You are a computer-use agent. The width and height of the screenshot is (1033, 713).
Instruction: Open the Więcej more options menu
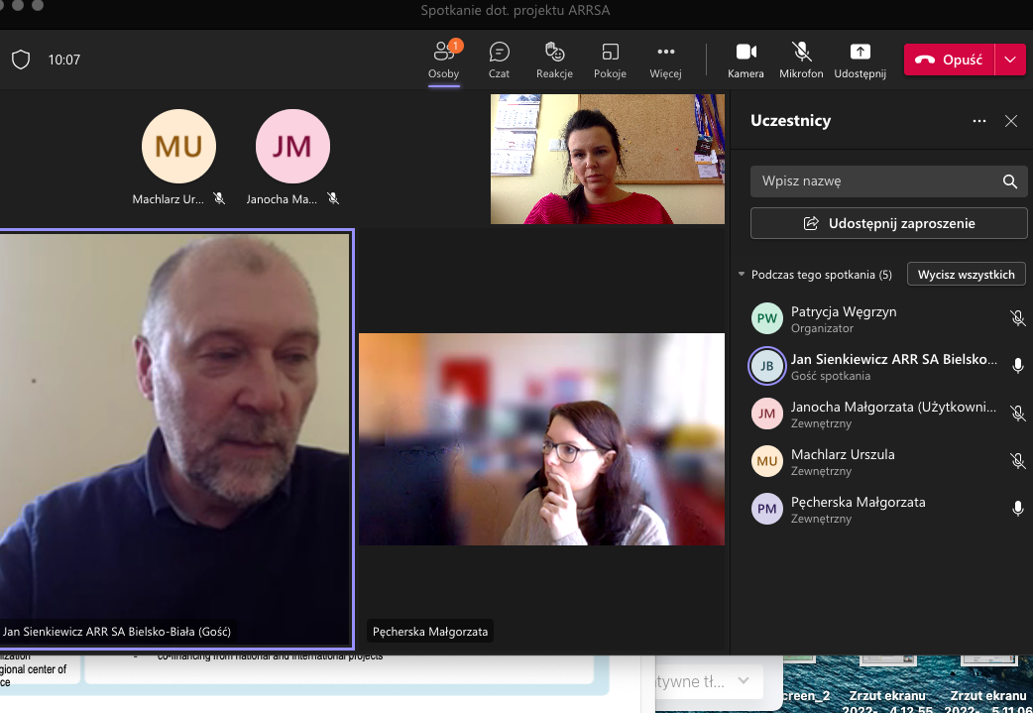665,53
